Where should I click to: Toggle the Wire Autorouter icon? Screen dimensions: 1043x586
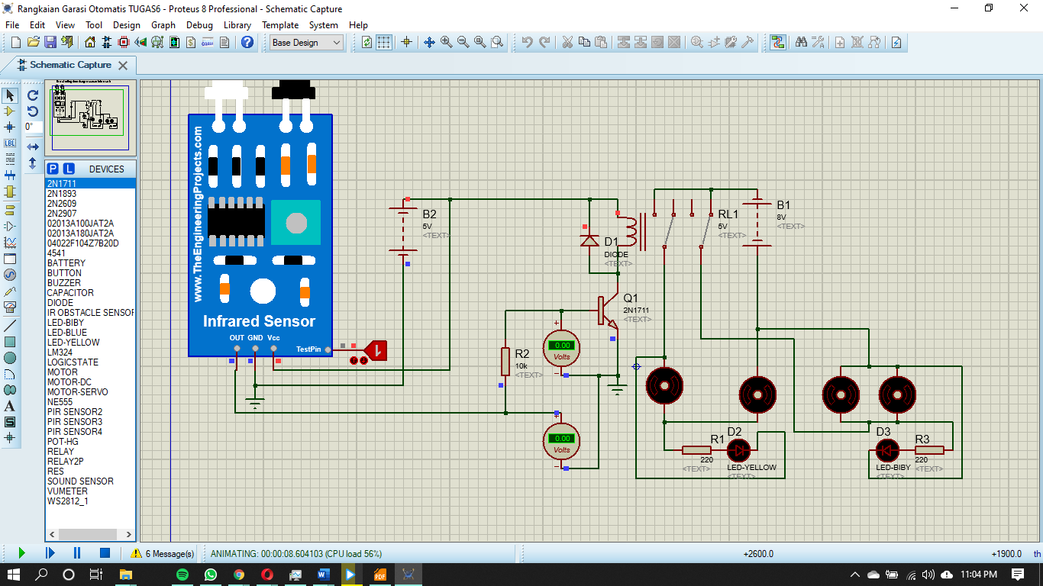click(778, 43)
